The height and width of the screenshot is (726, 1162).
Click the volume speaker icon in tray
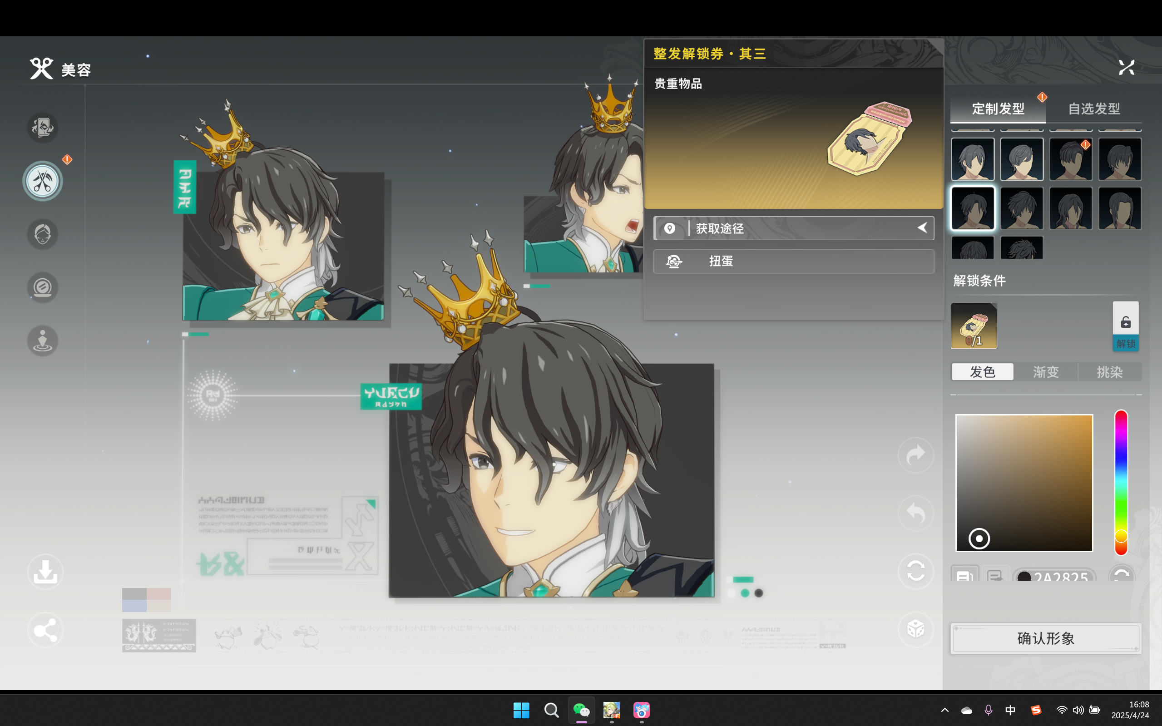[1078, 710]
